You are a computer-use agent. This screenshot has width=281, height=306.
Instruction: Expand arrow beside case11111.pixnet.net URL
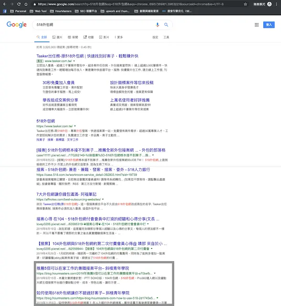click(x=153, y=155)
